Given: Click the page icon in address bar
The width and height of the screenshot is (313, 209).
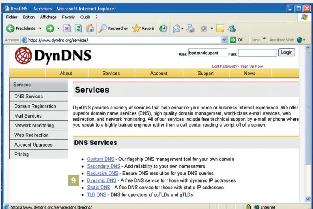Looking at the screenshot, I should tap(24, 40).
